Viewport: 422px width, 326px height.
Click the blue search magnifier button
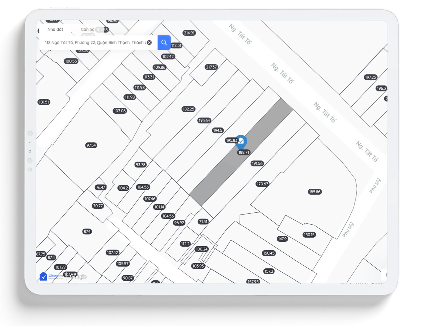(164, 42)
